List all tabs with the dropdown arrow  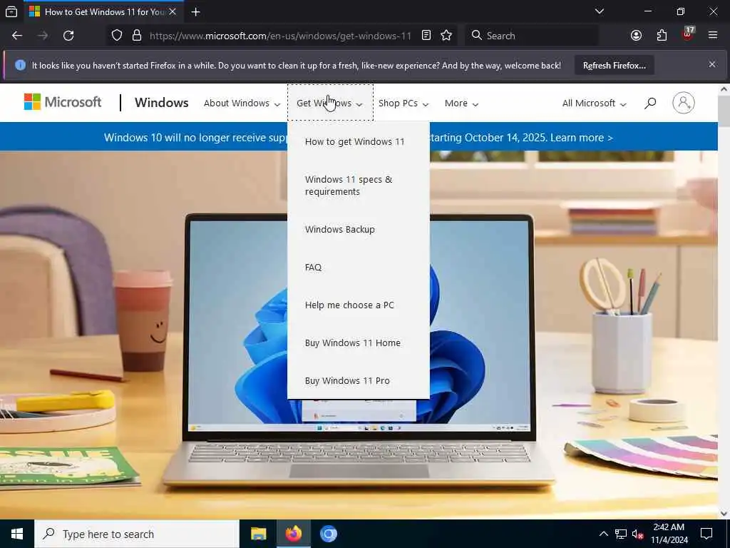click(600, 11)
